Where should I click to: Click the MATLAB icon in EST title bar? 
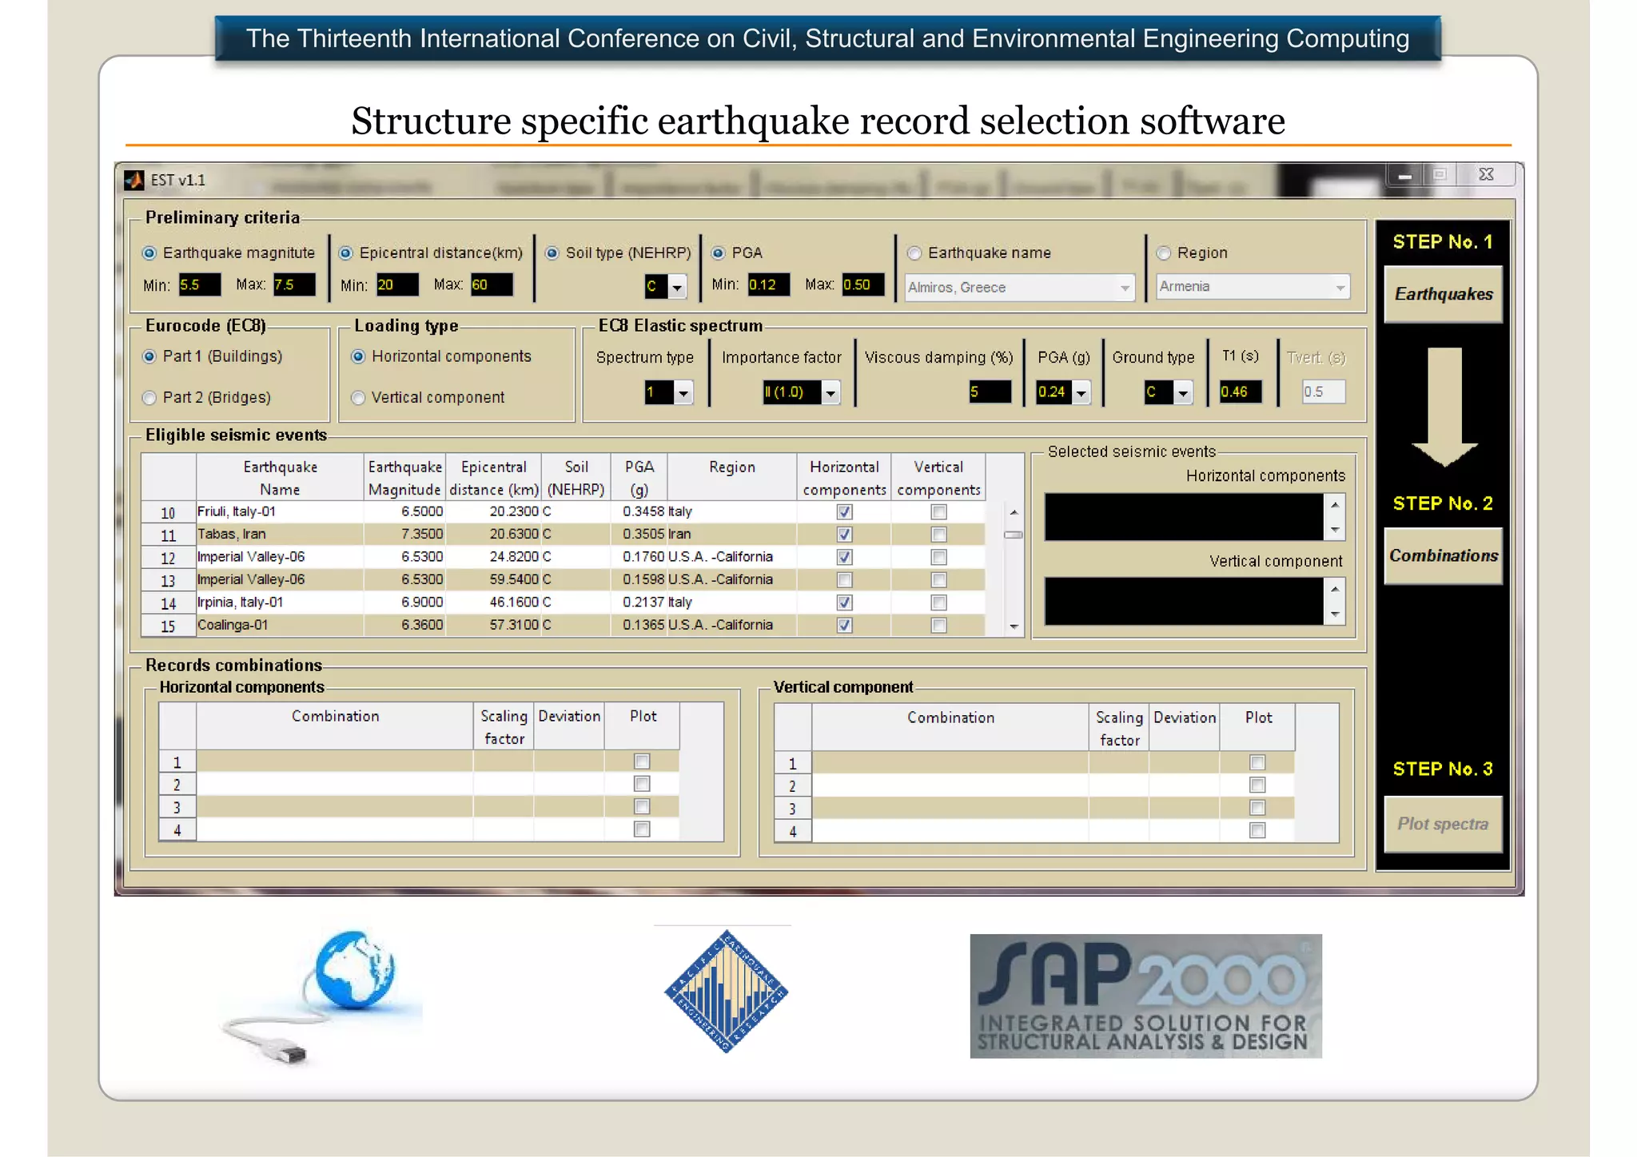(x=134, y=181)
